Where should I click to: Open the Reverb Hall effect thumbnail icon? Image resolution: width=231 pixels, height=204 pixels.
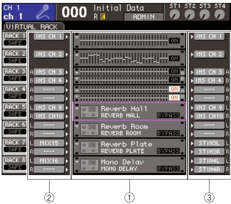tap(90, 112)
